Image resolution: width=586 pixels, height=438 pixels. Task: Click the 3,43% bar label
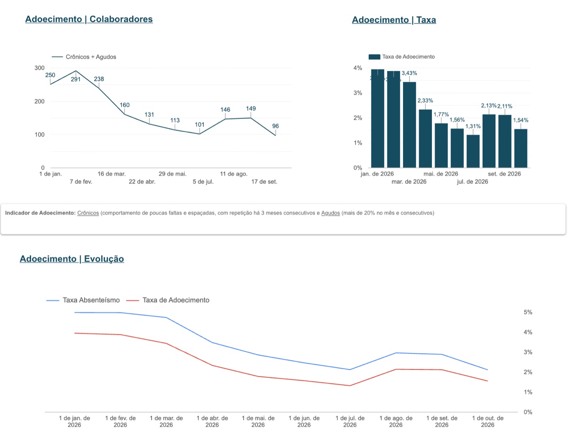coord(409,73)
